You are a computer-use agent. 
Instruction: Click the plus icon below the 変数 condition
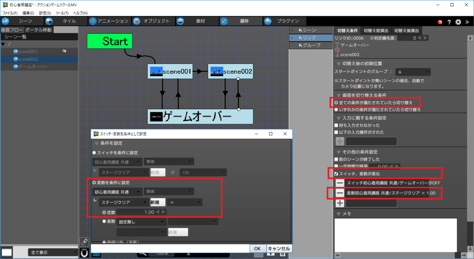[x=340, y=203]
